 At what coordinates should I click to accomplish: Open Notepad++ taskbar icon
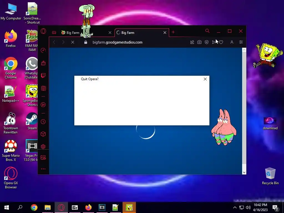[116, 207]
